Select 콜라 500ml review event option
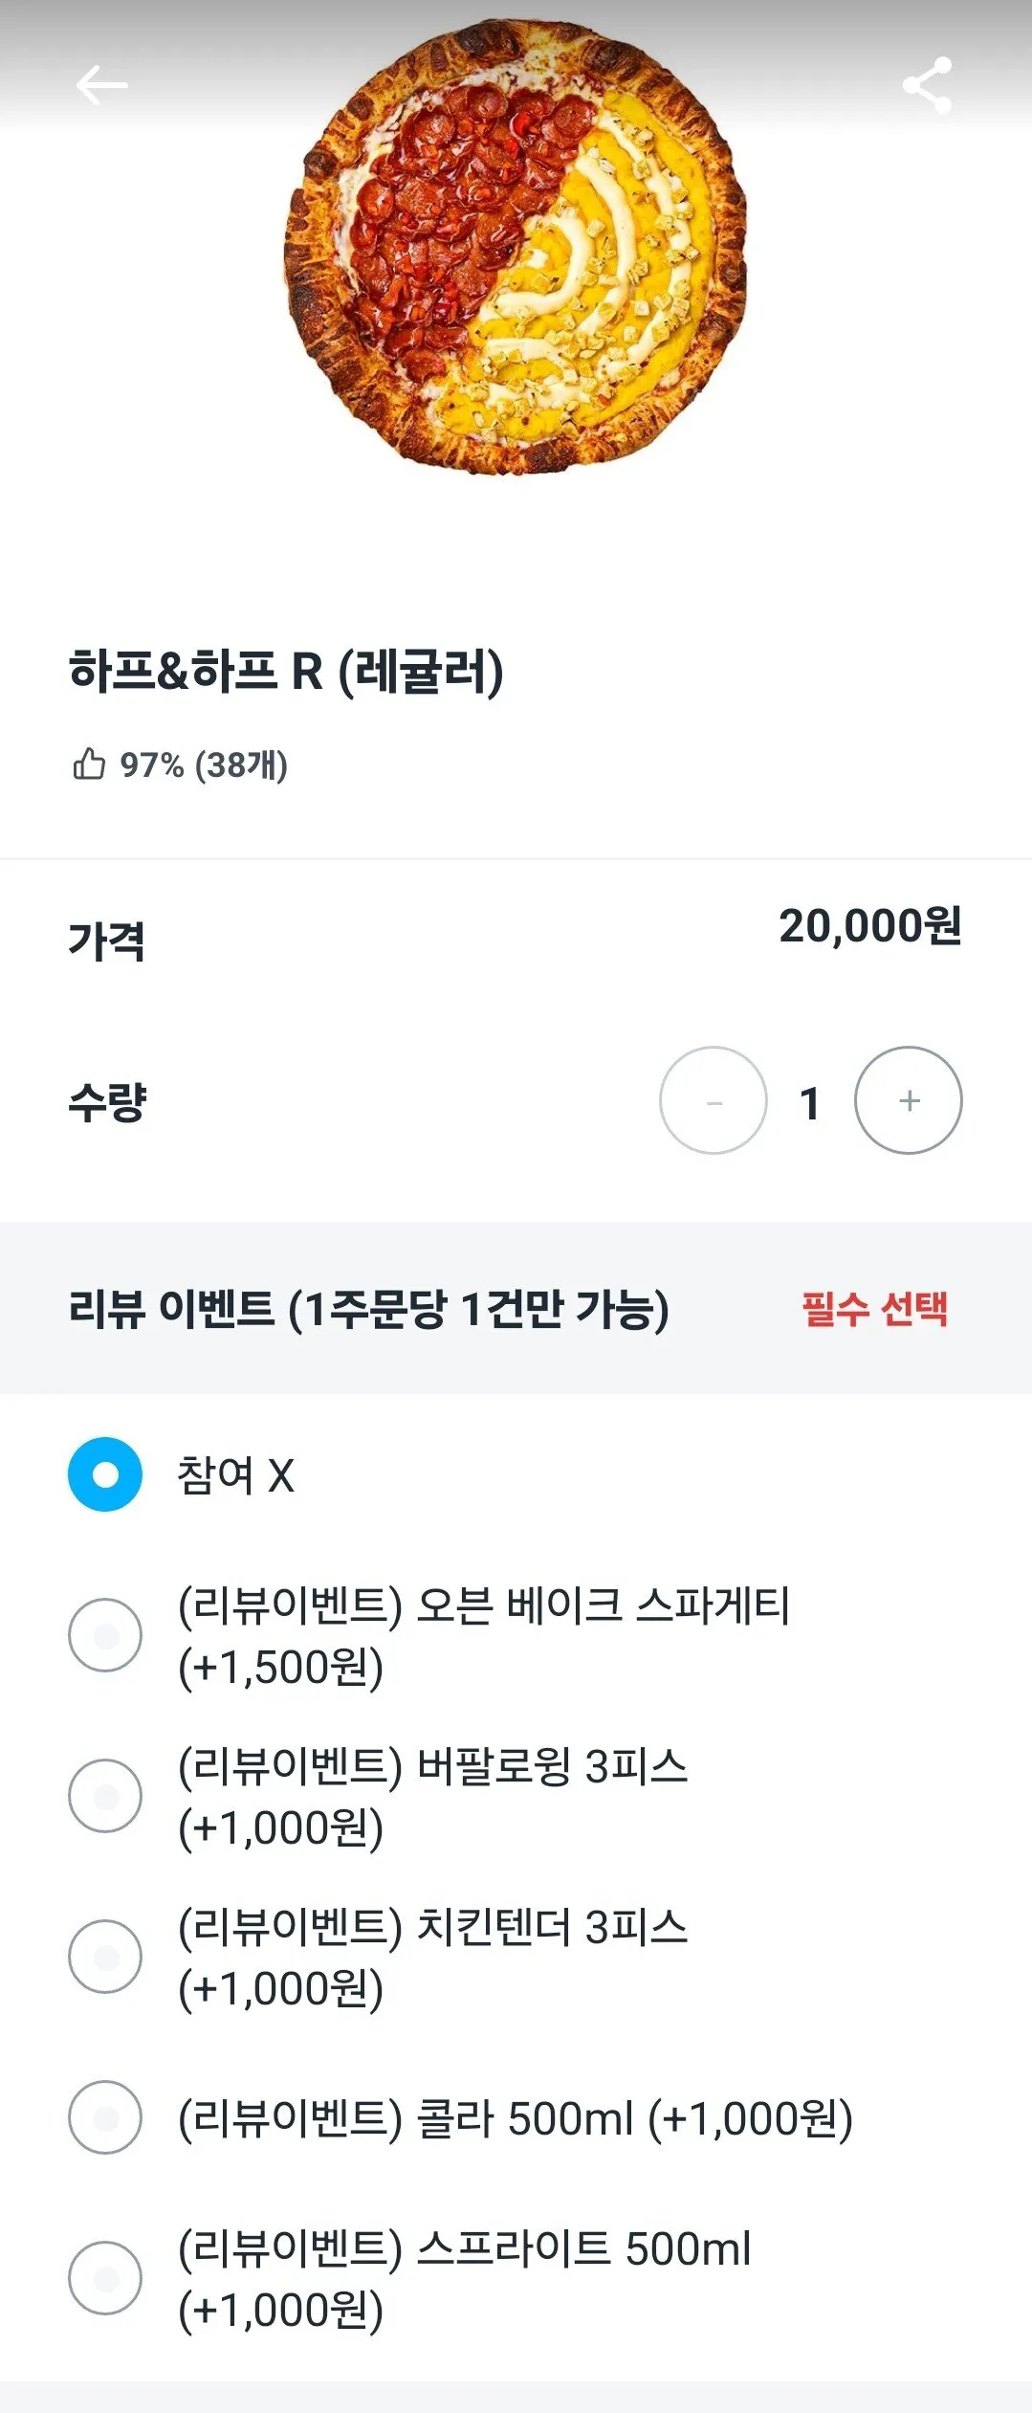Image resolution: width=1032 pixels, height=2413 pixels. tap(105, 2117)
